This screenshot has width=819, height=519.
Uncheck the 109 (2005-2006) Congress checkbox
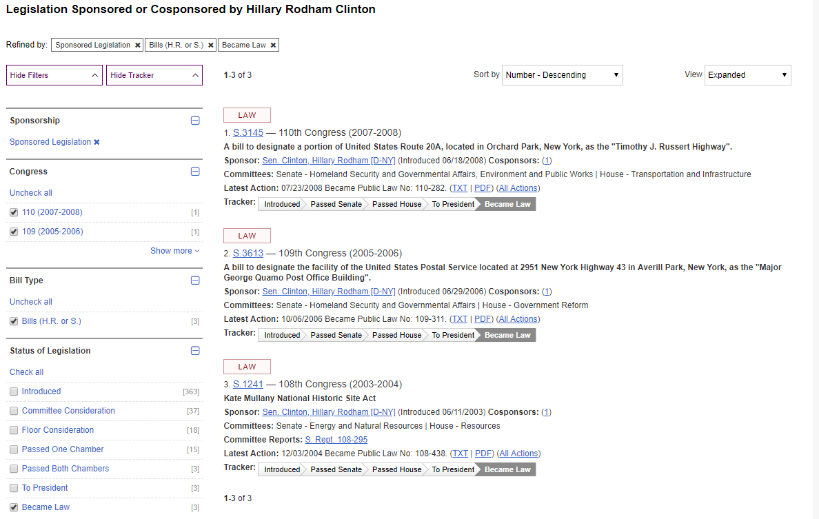click(14, 232)
